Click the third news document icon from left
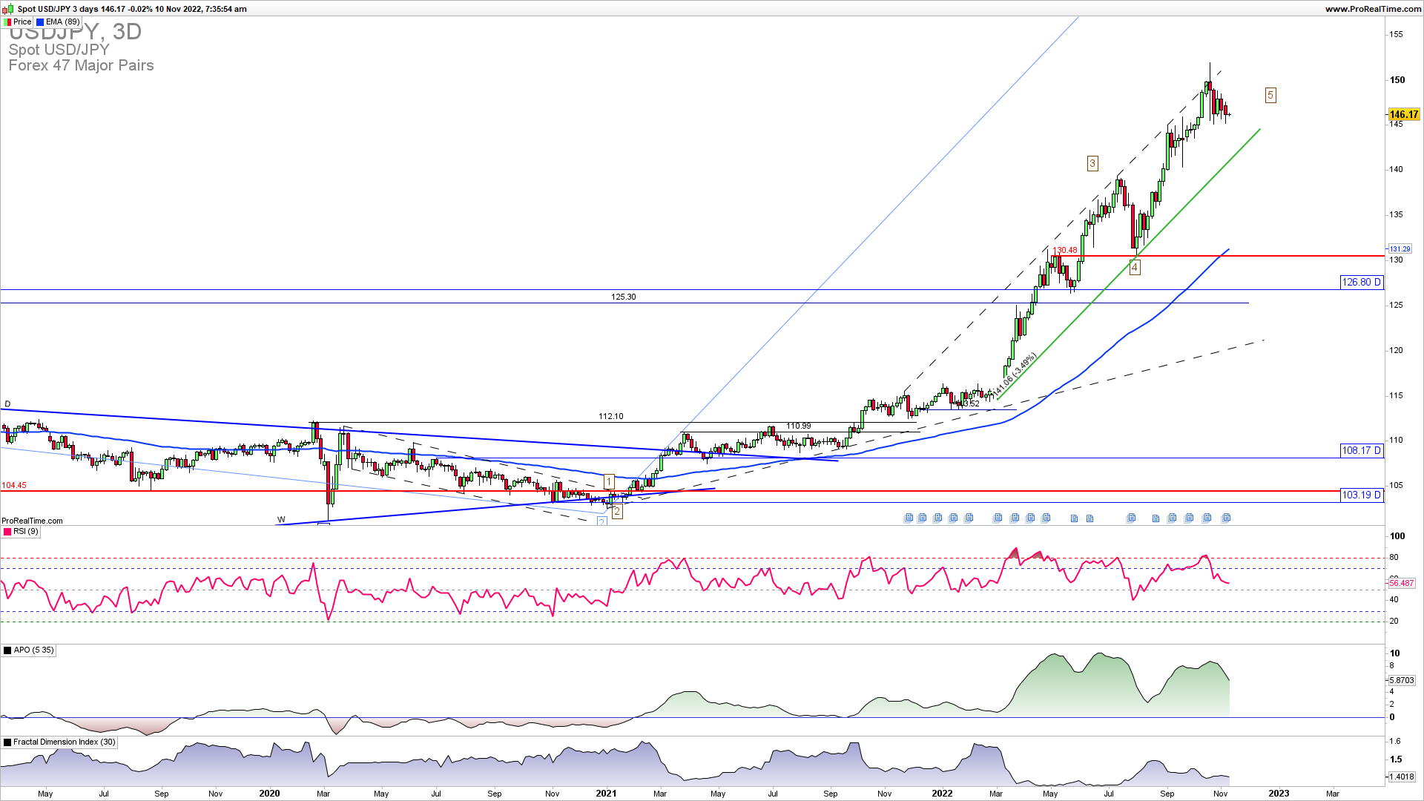The height and width of the screenshot is (801, 1424). click(937, 518)
